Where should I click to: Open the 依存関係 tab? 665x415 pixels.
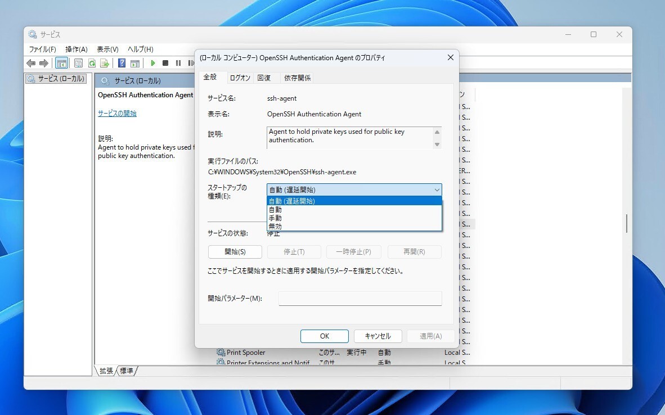pos(297,78)
